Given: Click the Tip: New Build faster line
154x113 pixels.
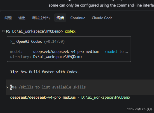Looking at the screenshot, I should (x=45, y=72).
